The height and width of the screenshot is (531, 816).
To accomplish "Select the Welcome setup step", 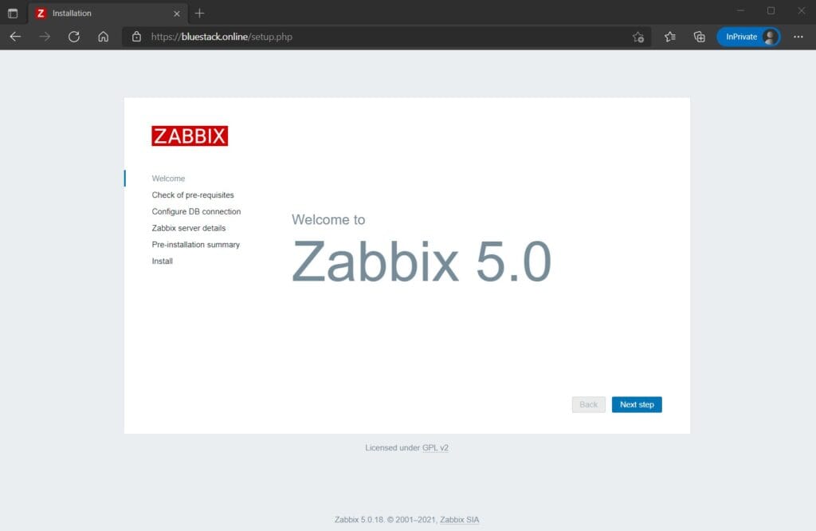I will [x=168, y=178].
